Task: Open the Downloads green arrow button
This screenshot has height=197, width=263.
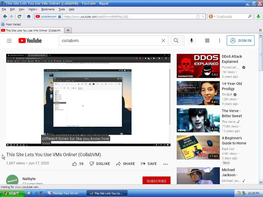Action: (x=258, y=16)
